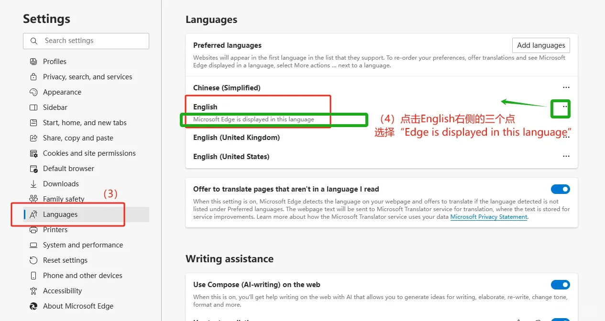Viewport: 605px width, 321px height.
Task: Click the Reset settings circular arrow icon
Action: point(33,260)
